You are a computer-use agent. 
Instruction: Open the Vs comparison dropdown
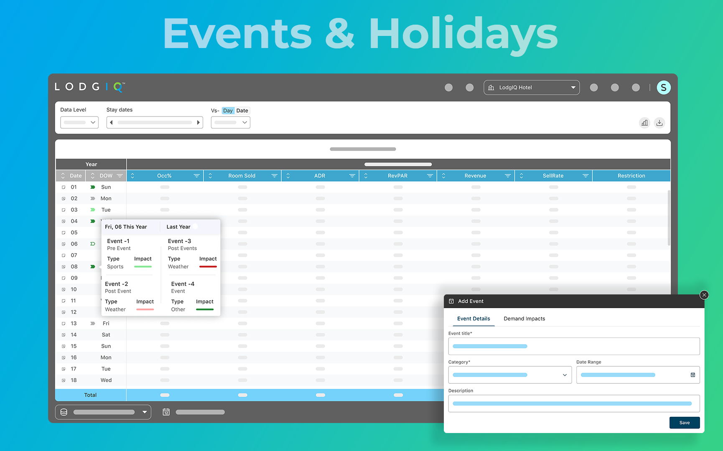point(231,122)
